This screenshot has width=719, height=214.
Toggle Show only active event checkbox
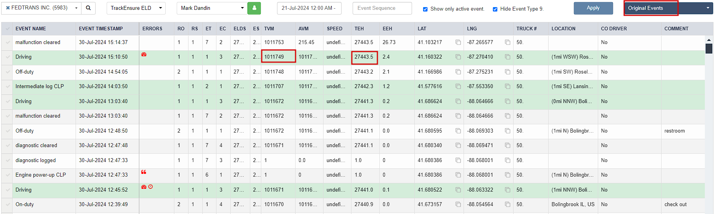click(425, 9)
